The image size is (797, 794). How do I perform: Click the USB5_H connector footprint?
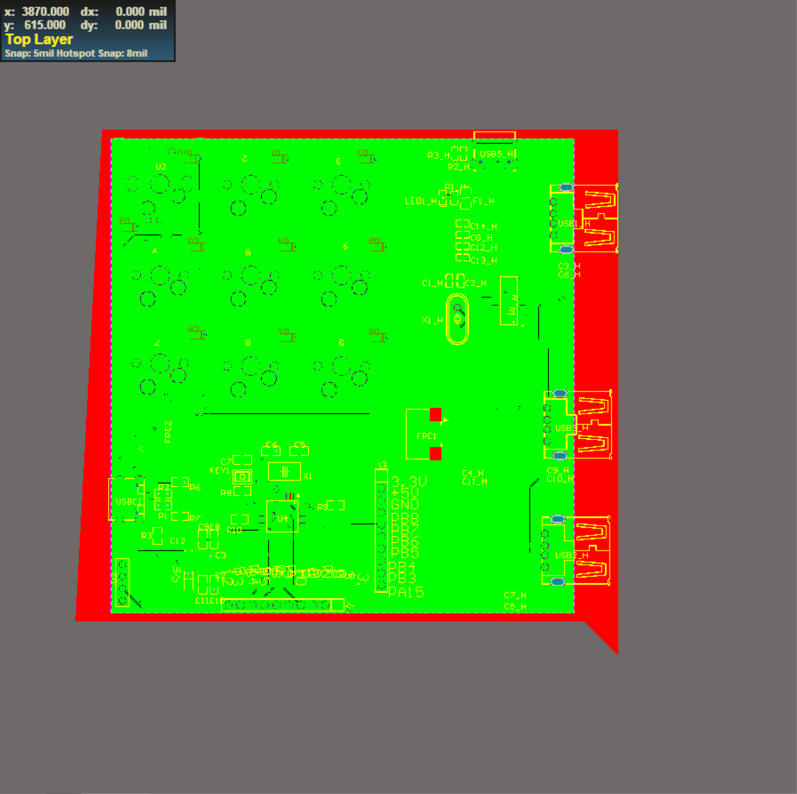click(494, 151)
